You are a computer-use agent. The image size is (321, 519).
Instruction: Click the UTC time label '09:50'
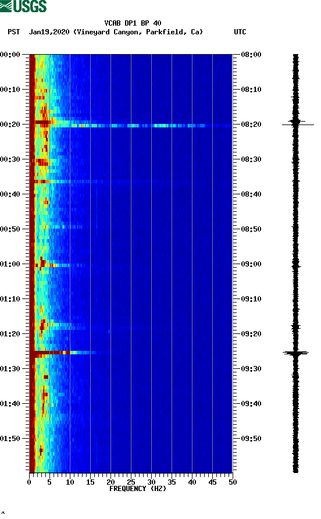pyautogui.click(x=251, y=439)
